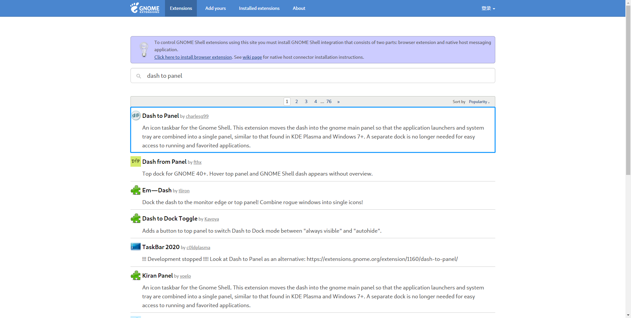This screenshot has width=631, height=318.
Task: Jump to last results page 76
Action: (x=329, y=102)
